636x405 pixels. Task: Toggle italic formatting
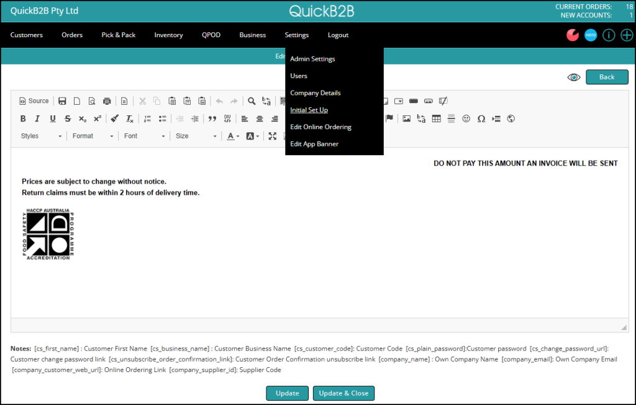click(x=37, y=118)
